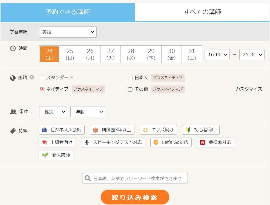Screen dimensions: 270x205
Task: Open the カスタマイズ link
Action: [x=248, y=89]
